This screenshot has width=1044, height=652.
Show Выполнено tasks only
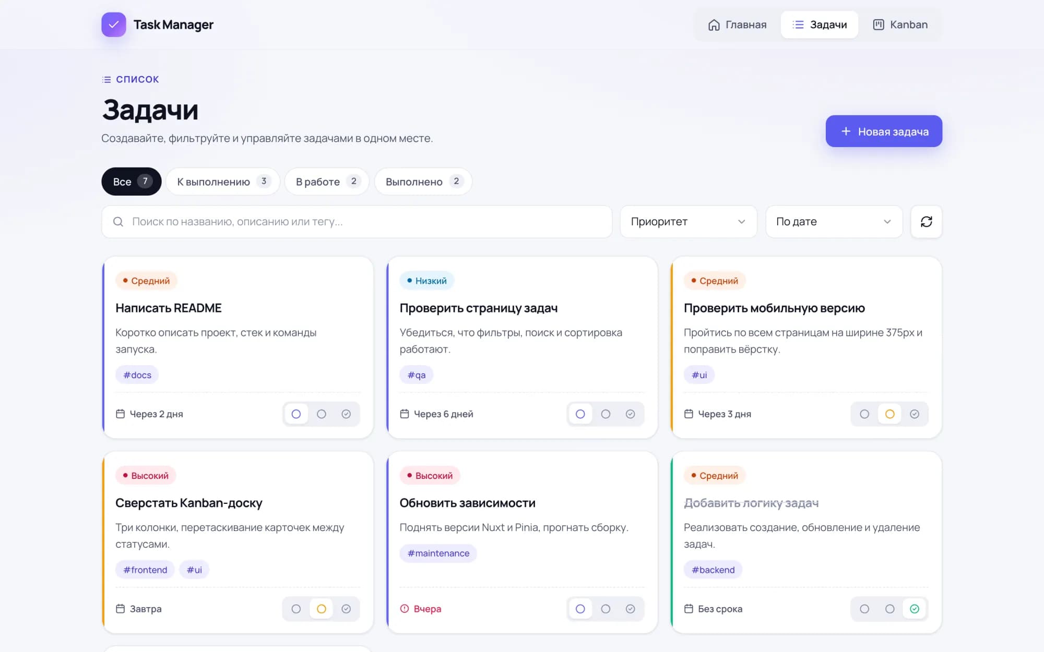click(423, 182)
